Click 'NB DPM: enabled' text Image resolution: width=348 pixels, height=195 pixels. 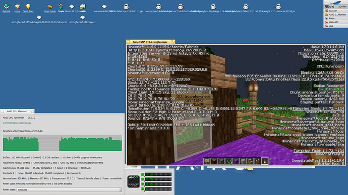point(63,184)
